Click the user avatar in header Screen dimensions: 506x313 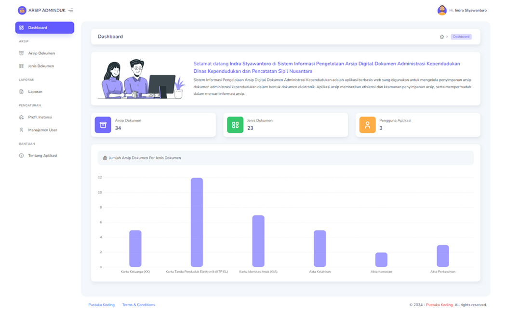coord(442,10)
